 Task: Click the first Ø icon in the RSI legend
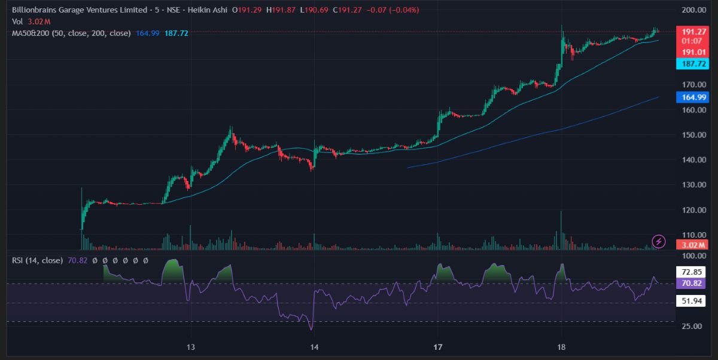95,260
